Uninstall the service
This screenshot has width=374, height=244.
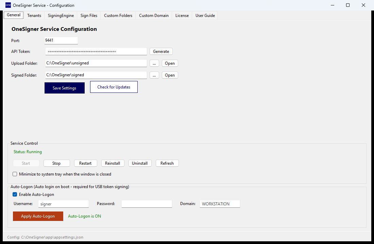click(140, 163)
